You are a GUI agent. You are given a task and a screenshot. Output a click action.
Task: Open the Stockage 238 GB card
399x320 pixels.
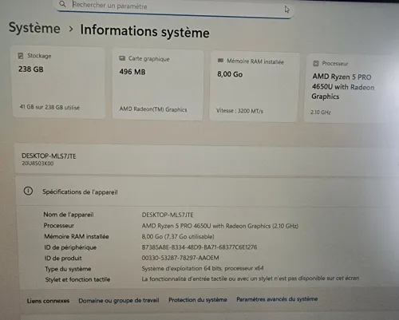[59, 82]
